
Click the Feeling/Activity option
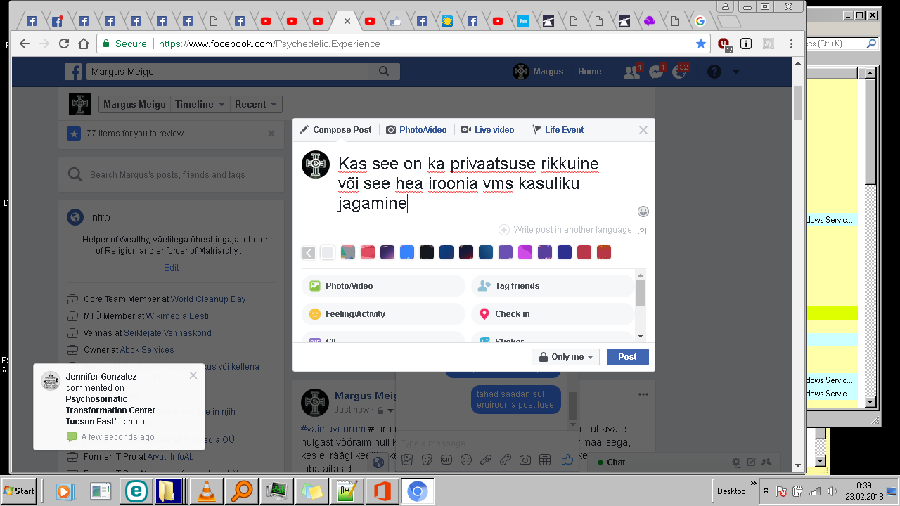point(383,314)
